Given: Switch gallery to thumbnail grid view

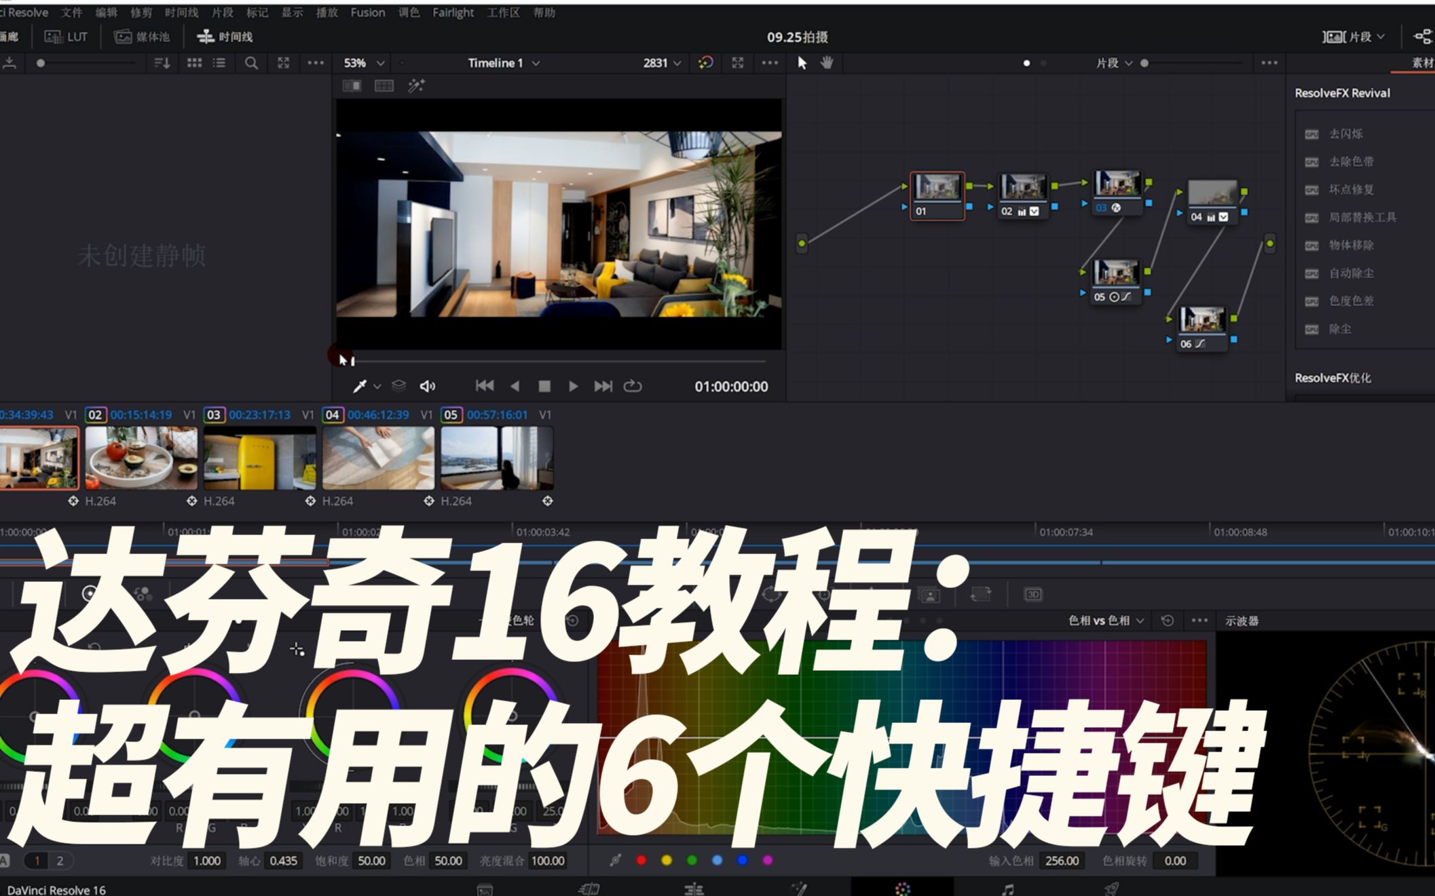Looking at the screenshot, I should pos(194,63).
